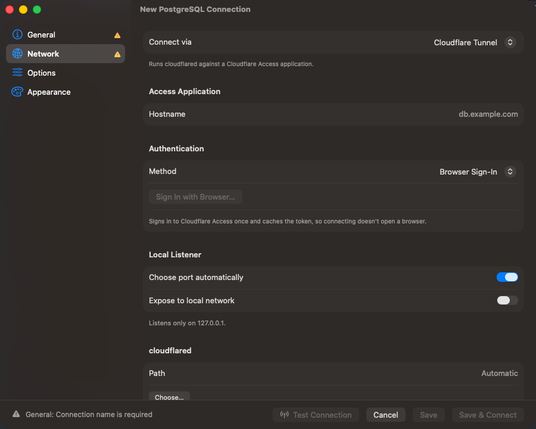Image resolution: width=536 pixels, height=429 pixels.
Task: Click the Test Connection button
Action: [x=316, y=415]
